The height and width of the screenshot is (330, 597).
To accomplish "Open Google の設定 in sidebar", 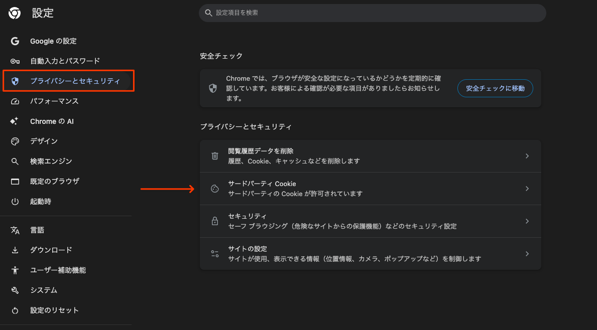I will tap(53, 41).
